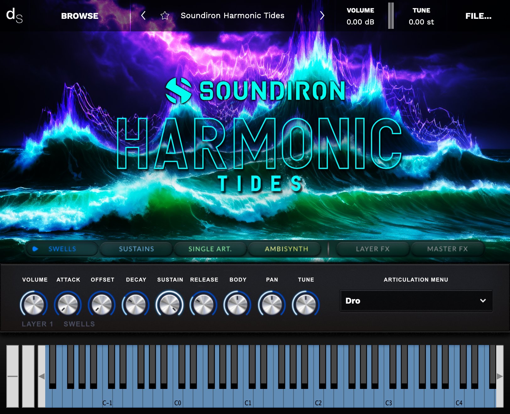Play the C4 key on keyboard
Image resolution: width=510 pixels, height=414 pixels.
(x=459, y=399)
